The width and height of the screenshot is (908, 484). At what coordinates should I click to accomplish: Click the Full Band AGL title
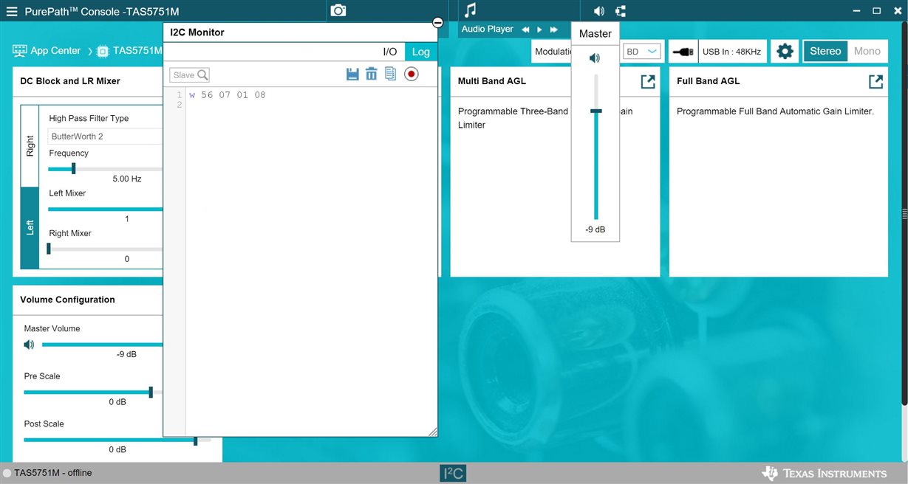pos(708,81)
